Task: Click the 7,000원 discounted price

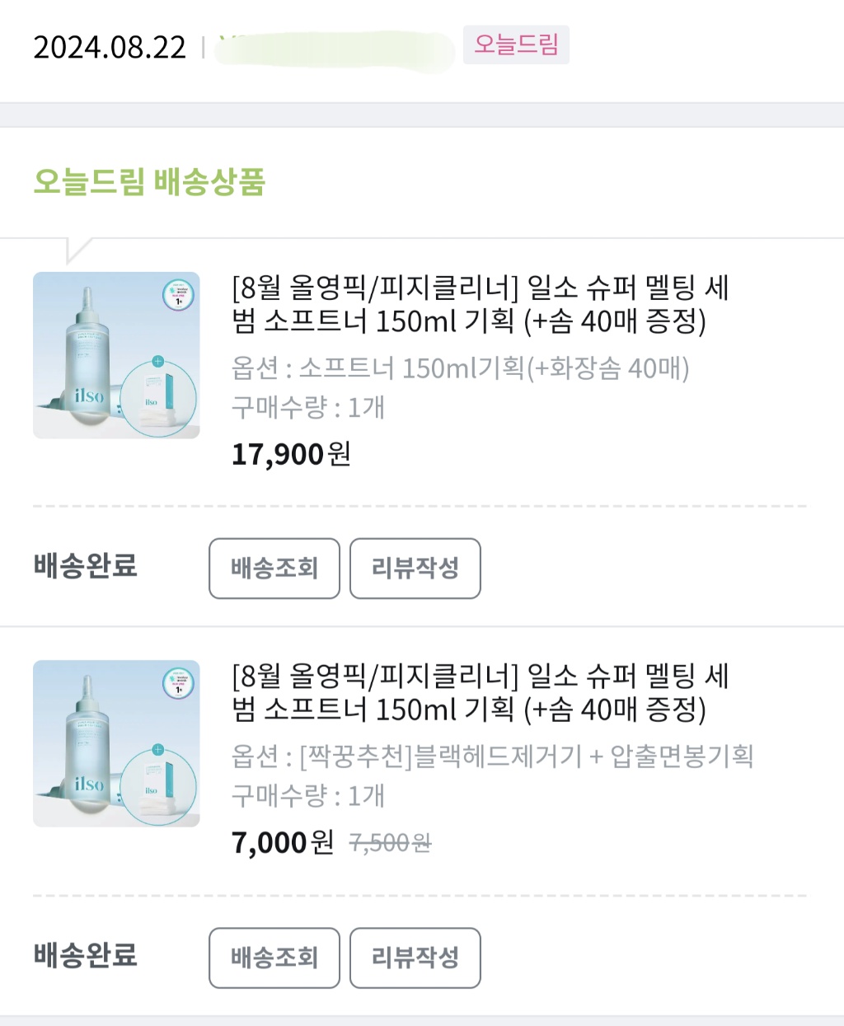Action: coord(282,842)
